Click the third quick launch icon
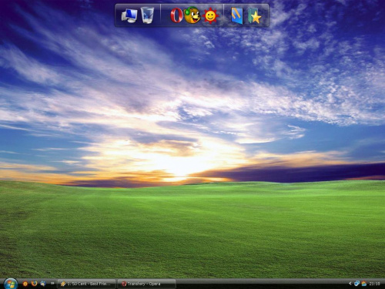The width and height of the screenshot is (385, 289). point(43,284)
